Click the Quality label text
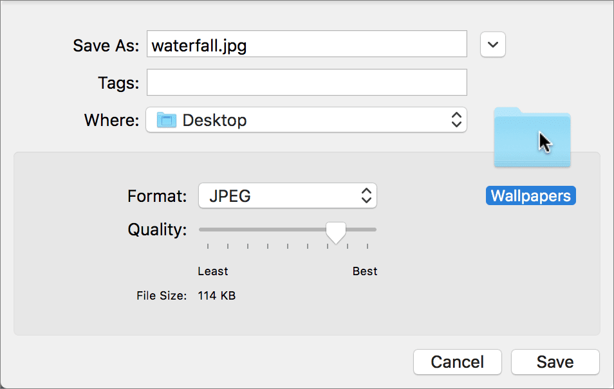The height and width of the screenshot is (389, 614). [157, 230]
